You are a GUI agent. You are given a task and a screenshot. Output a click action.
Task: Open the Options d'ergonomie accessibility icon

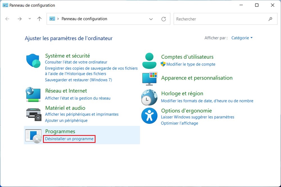coord(149,116)
